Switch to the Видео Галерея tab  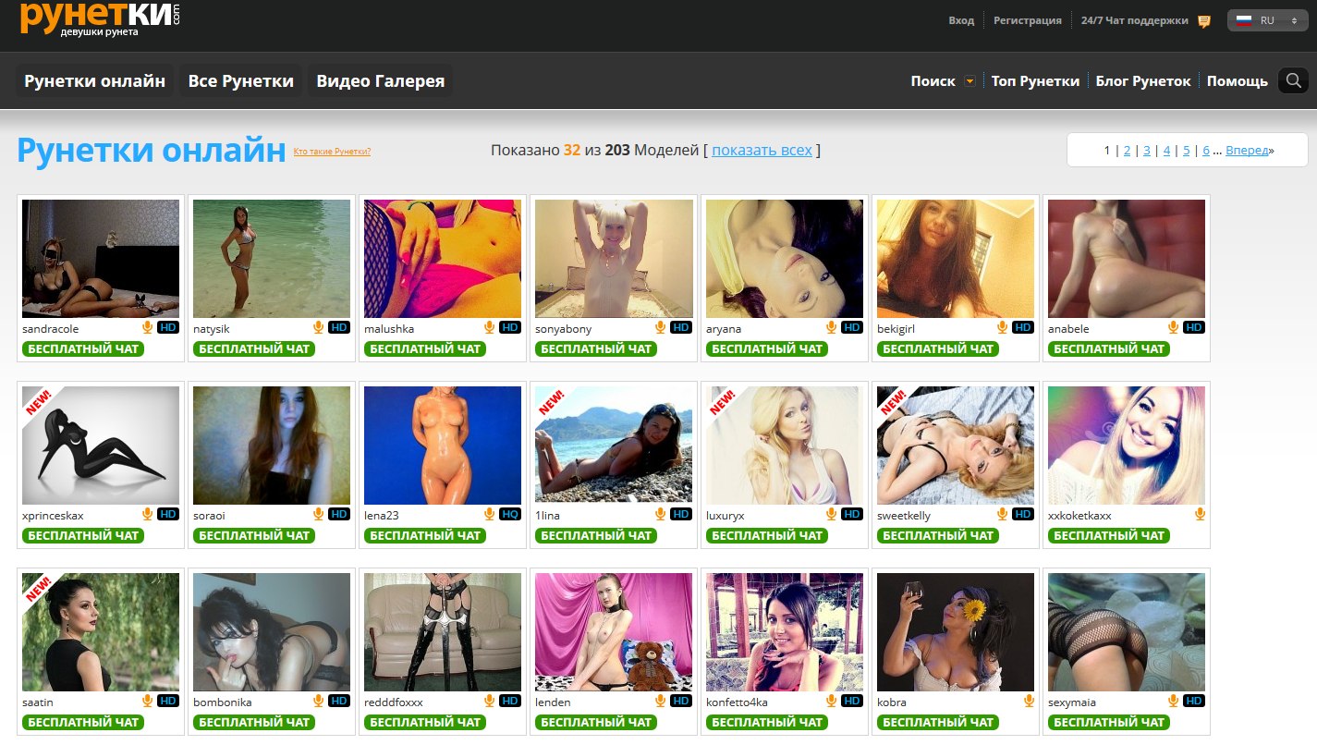click(380, 81)
